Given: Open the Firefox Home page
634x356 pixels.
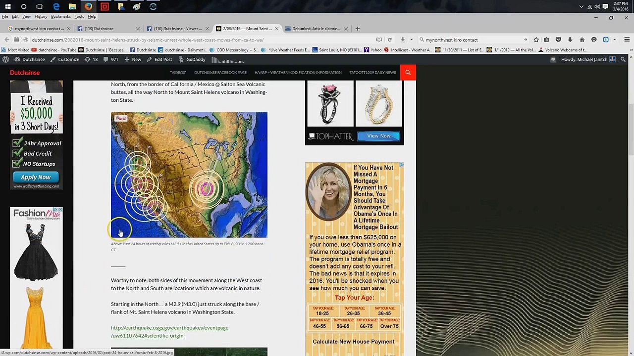Looking at the screenshot, I should 582,40.
